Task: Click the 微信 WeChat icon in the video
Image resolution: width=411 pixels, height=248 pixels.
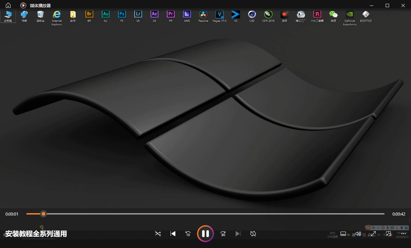Action: click(334, 16)
